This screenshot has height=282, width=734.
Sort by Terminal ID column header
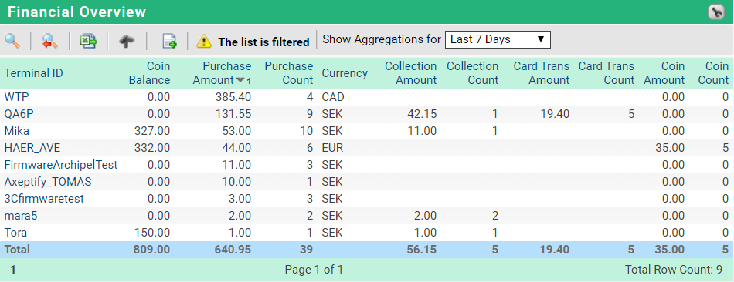click(x=34, y=73)
